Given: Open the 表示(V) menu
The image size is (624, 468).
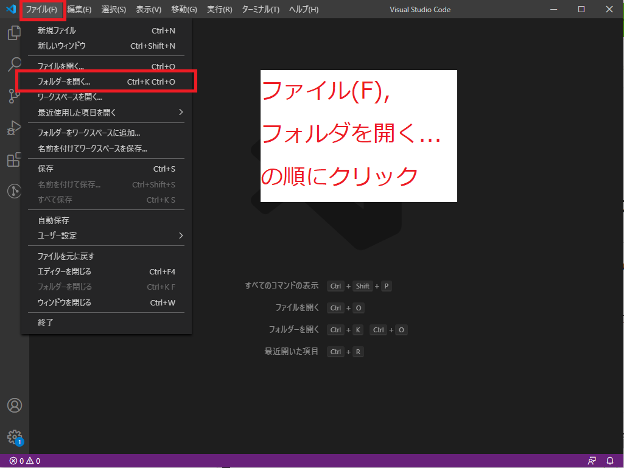Looking at the screenshot, I should [x=149, y=9].
